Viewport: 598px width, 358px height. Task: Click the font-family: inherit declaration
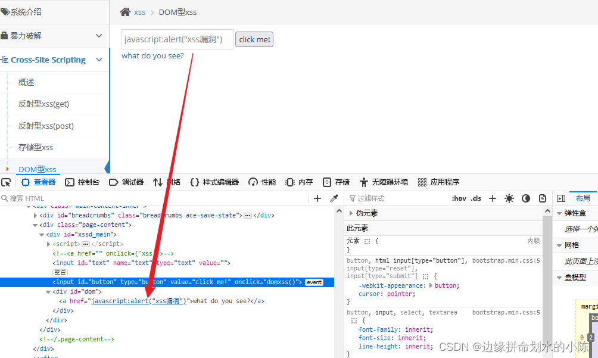coord(396,329)
